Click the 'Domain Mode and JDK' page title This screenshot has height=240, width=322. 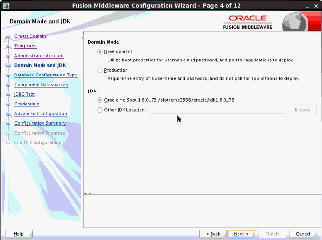pyautogui.click(x=40, y=21)
